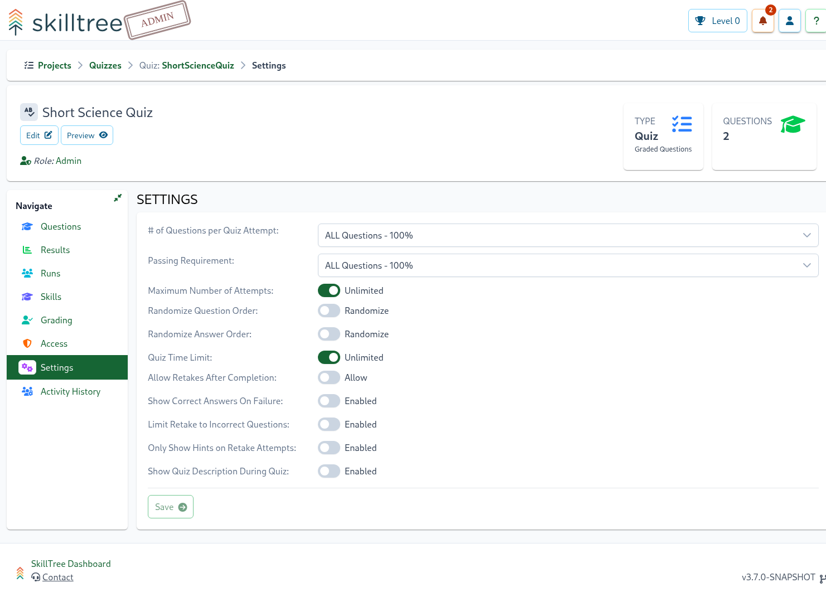
Task: Click the v3.7.0-SNAPSHOT version text
Action: click(779, 577)
